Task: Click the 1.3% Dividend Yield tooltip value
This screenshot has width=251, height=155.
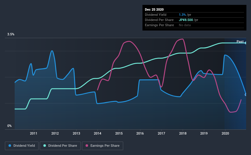Action: point(182,15)
